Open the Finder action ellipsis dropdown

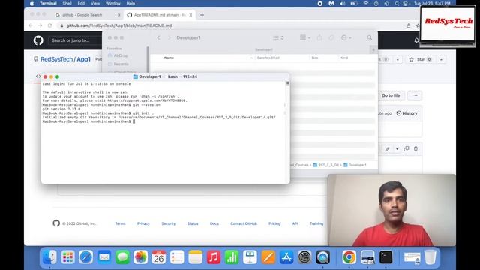pyautogui.click(x=346, y=37)
